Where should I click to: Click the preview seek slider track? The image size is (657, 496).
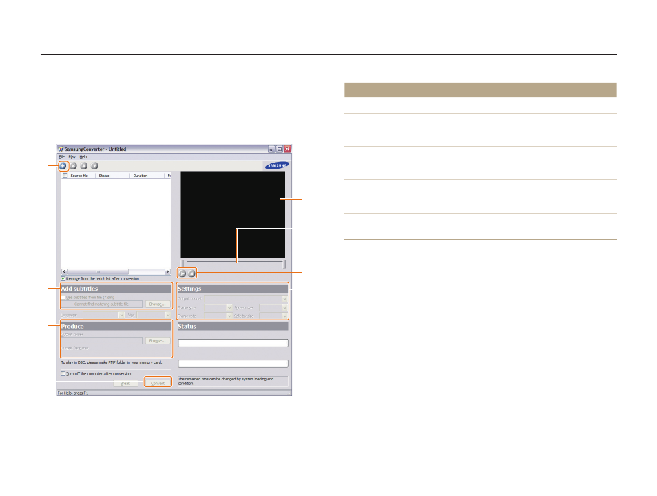click(235, 264)
